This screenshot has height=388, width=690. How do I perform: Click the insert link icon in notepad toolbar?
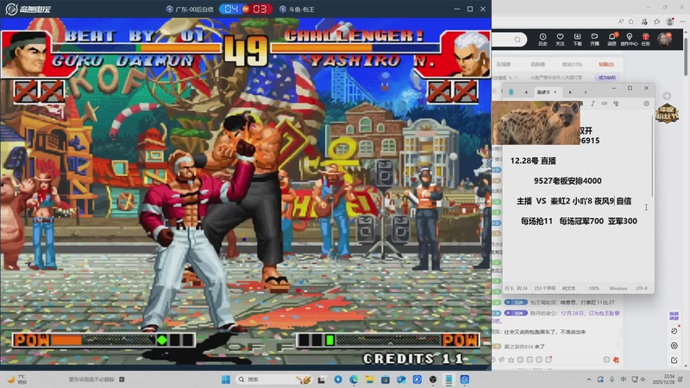pyautogui.click(x=605, y=103)
